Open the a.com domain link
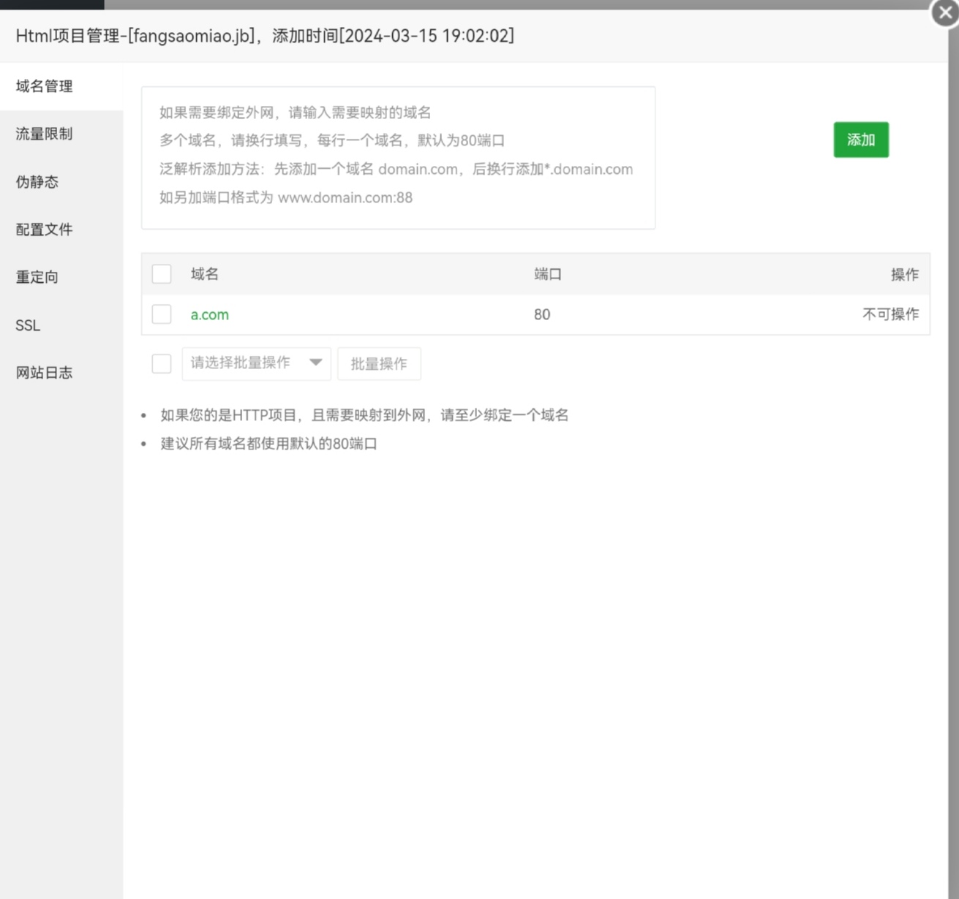This screenshot has width=959, height=899. (210, 314)
